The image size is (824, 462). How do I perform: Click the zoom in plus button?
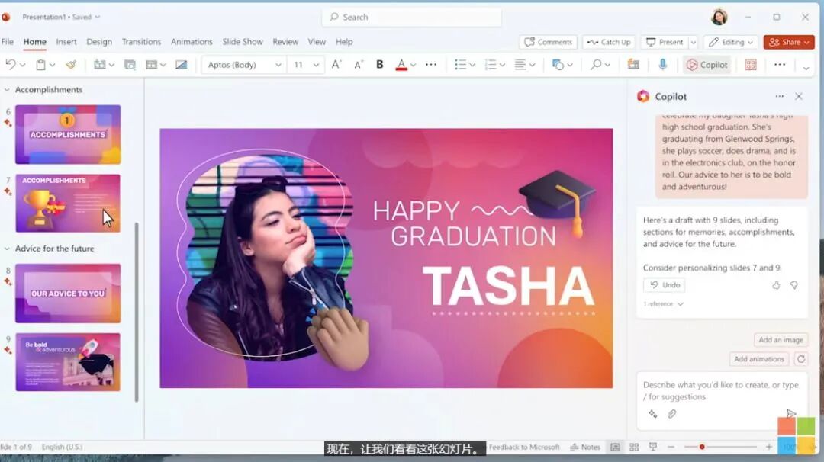pyautogui.click(x=769, y=447)
